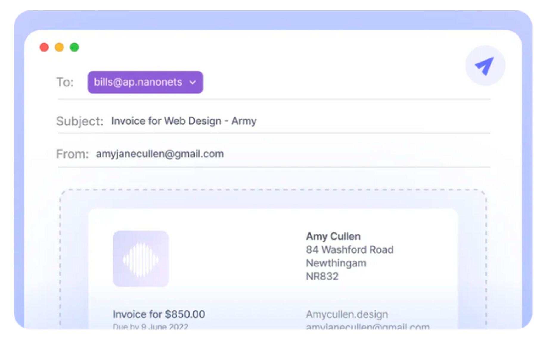
Task: Open the Amycullen.design website link
Action: click(347, 314)
